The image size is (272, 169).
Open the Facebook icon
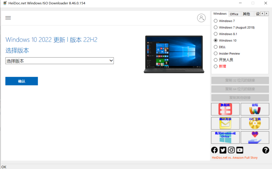(x=214, y=150)
